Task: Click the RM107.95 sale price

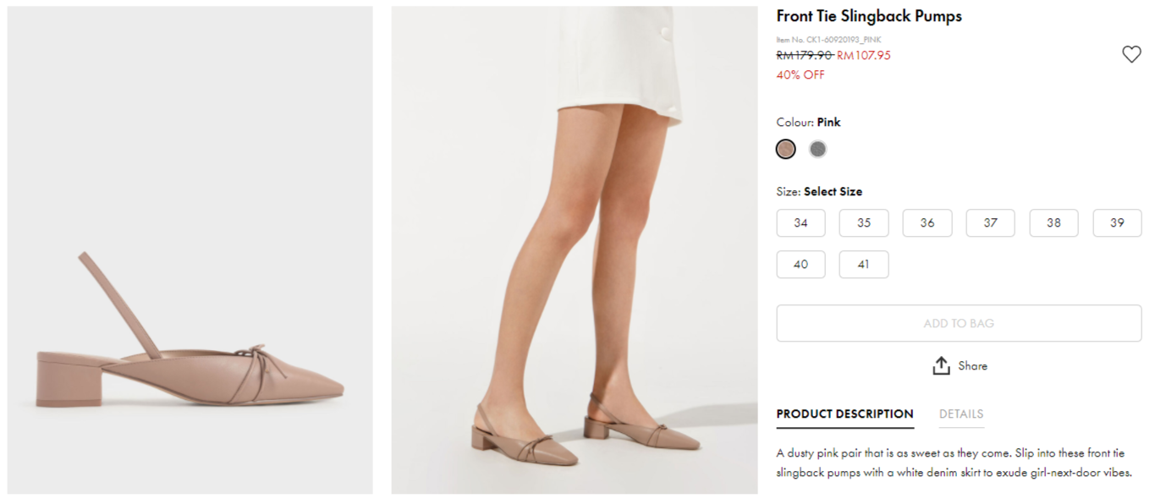Action: (x=864, y=56)
